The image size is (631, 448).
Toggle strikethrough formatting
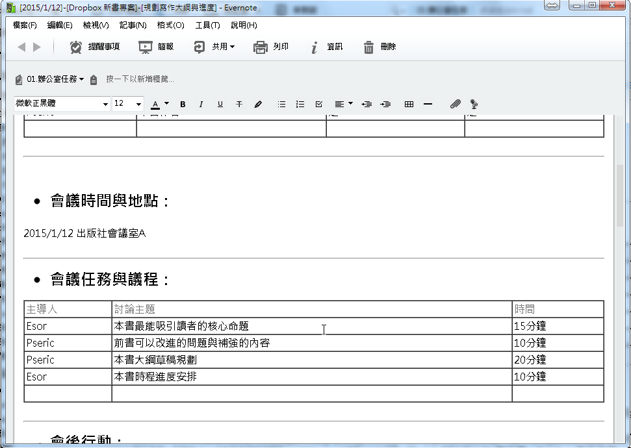click(239, 104)
